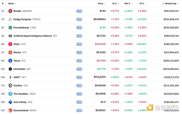Click the Artificial Superintelligence Alliance logo

tap(10, 36)
